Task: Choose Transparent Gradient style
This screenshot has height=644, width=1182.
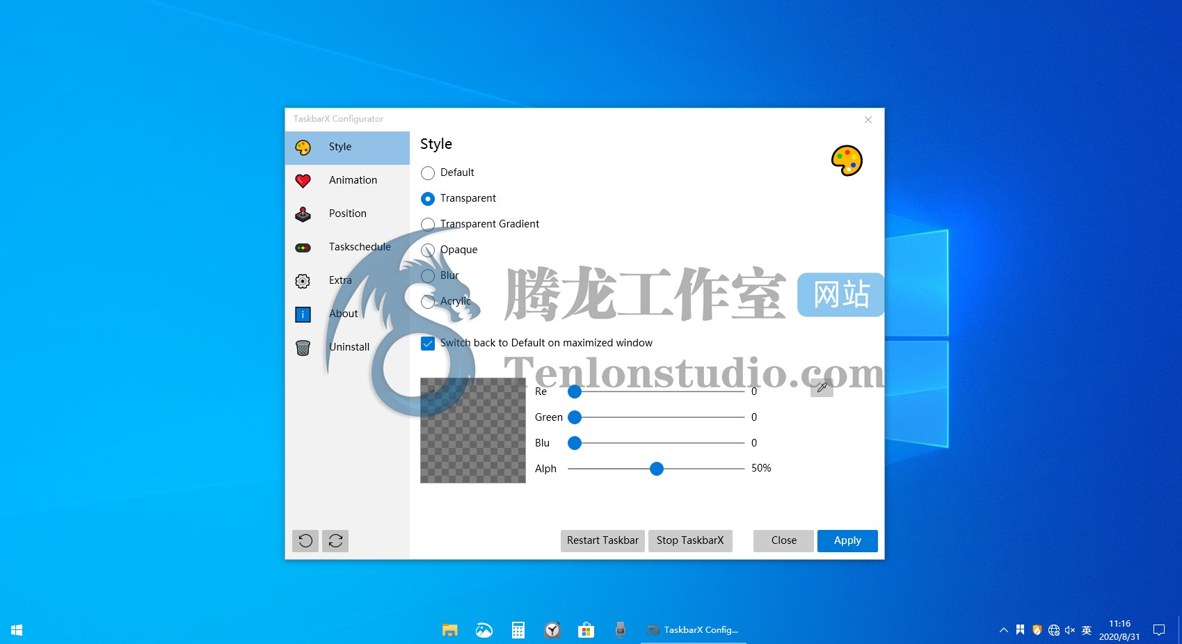Action: pyautogui.click(x=428, y=225)
